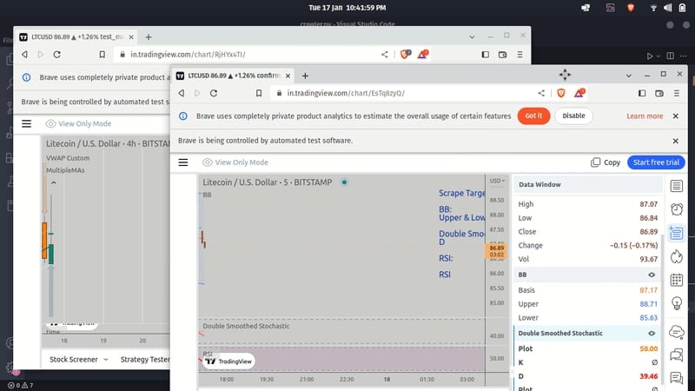Viewport: 695px width, 391px height.
Task: Toggle visibility of Double Smoothed Stochastic section
Action: 652,334
